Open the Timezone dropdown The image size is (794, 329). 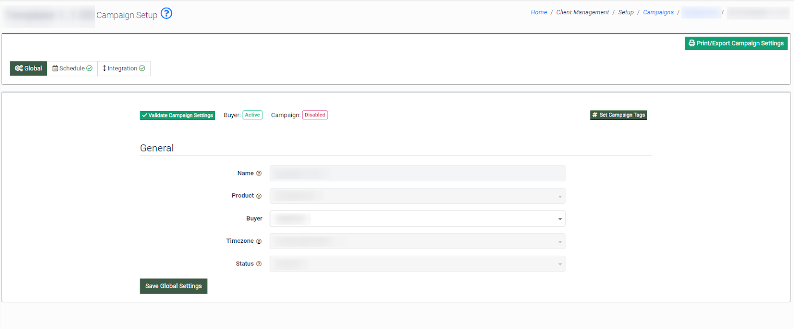click(417, 241)
